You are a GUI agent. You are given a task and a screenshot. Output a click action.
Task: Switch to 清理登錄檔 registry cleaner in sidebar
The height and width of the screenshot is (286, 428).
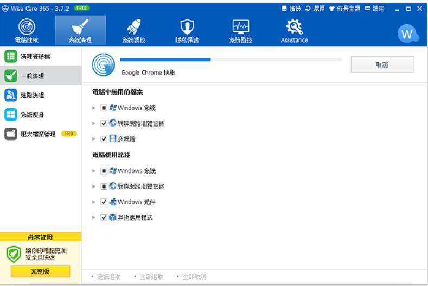coord(41,56)
